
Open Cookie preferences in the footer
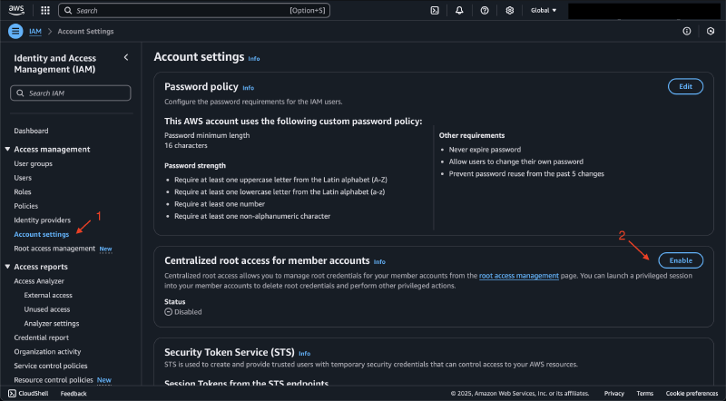tap(692, 394)
